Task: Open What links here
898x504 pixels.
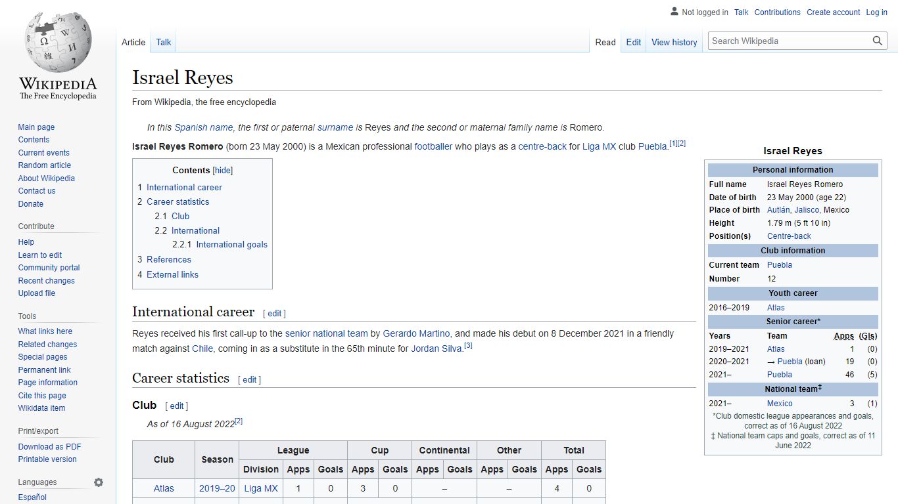Action: coord(45,331)
